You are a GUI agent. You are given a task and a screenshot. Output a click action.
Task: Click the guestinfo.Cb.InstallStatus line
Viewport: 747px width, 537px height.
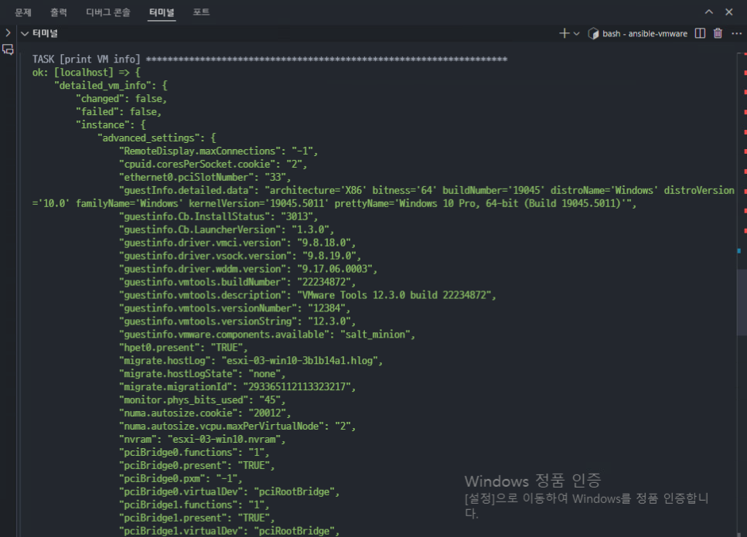218,216
